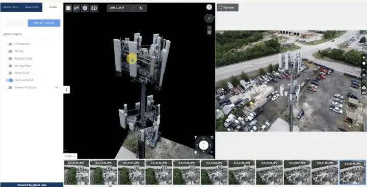The height and width of the screenshot is (187, 367).
Task: Click the empty field left of Export Layers
Action: click(x=15, y=23)
